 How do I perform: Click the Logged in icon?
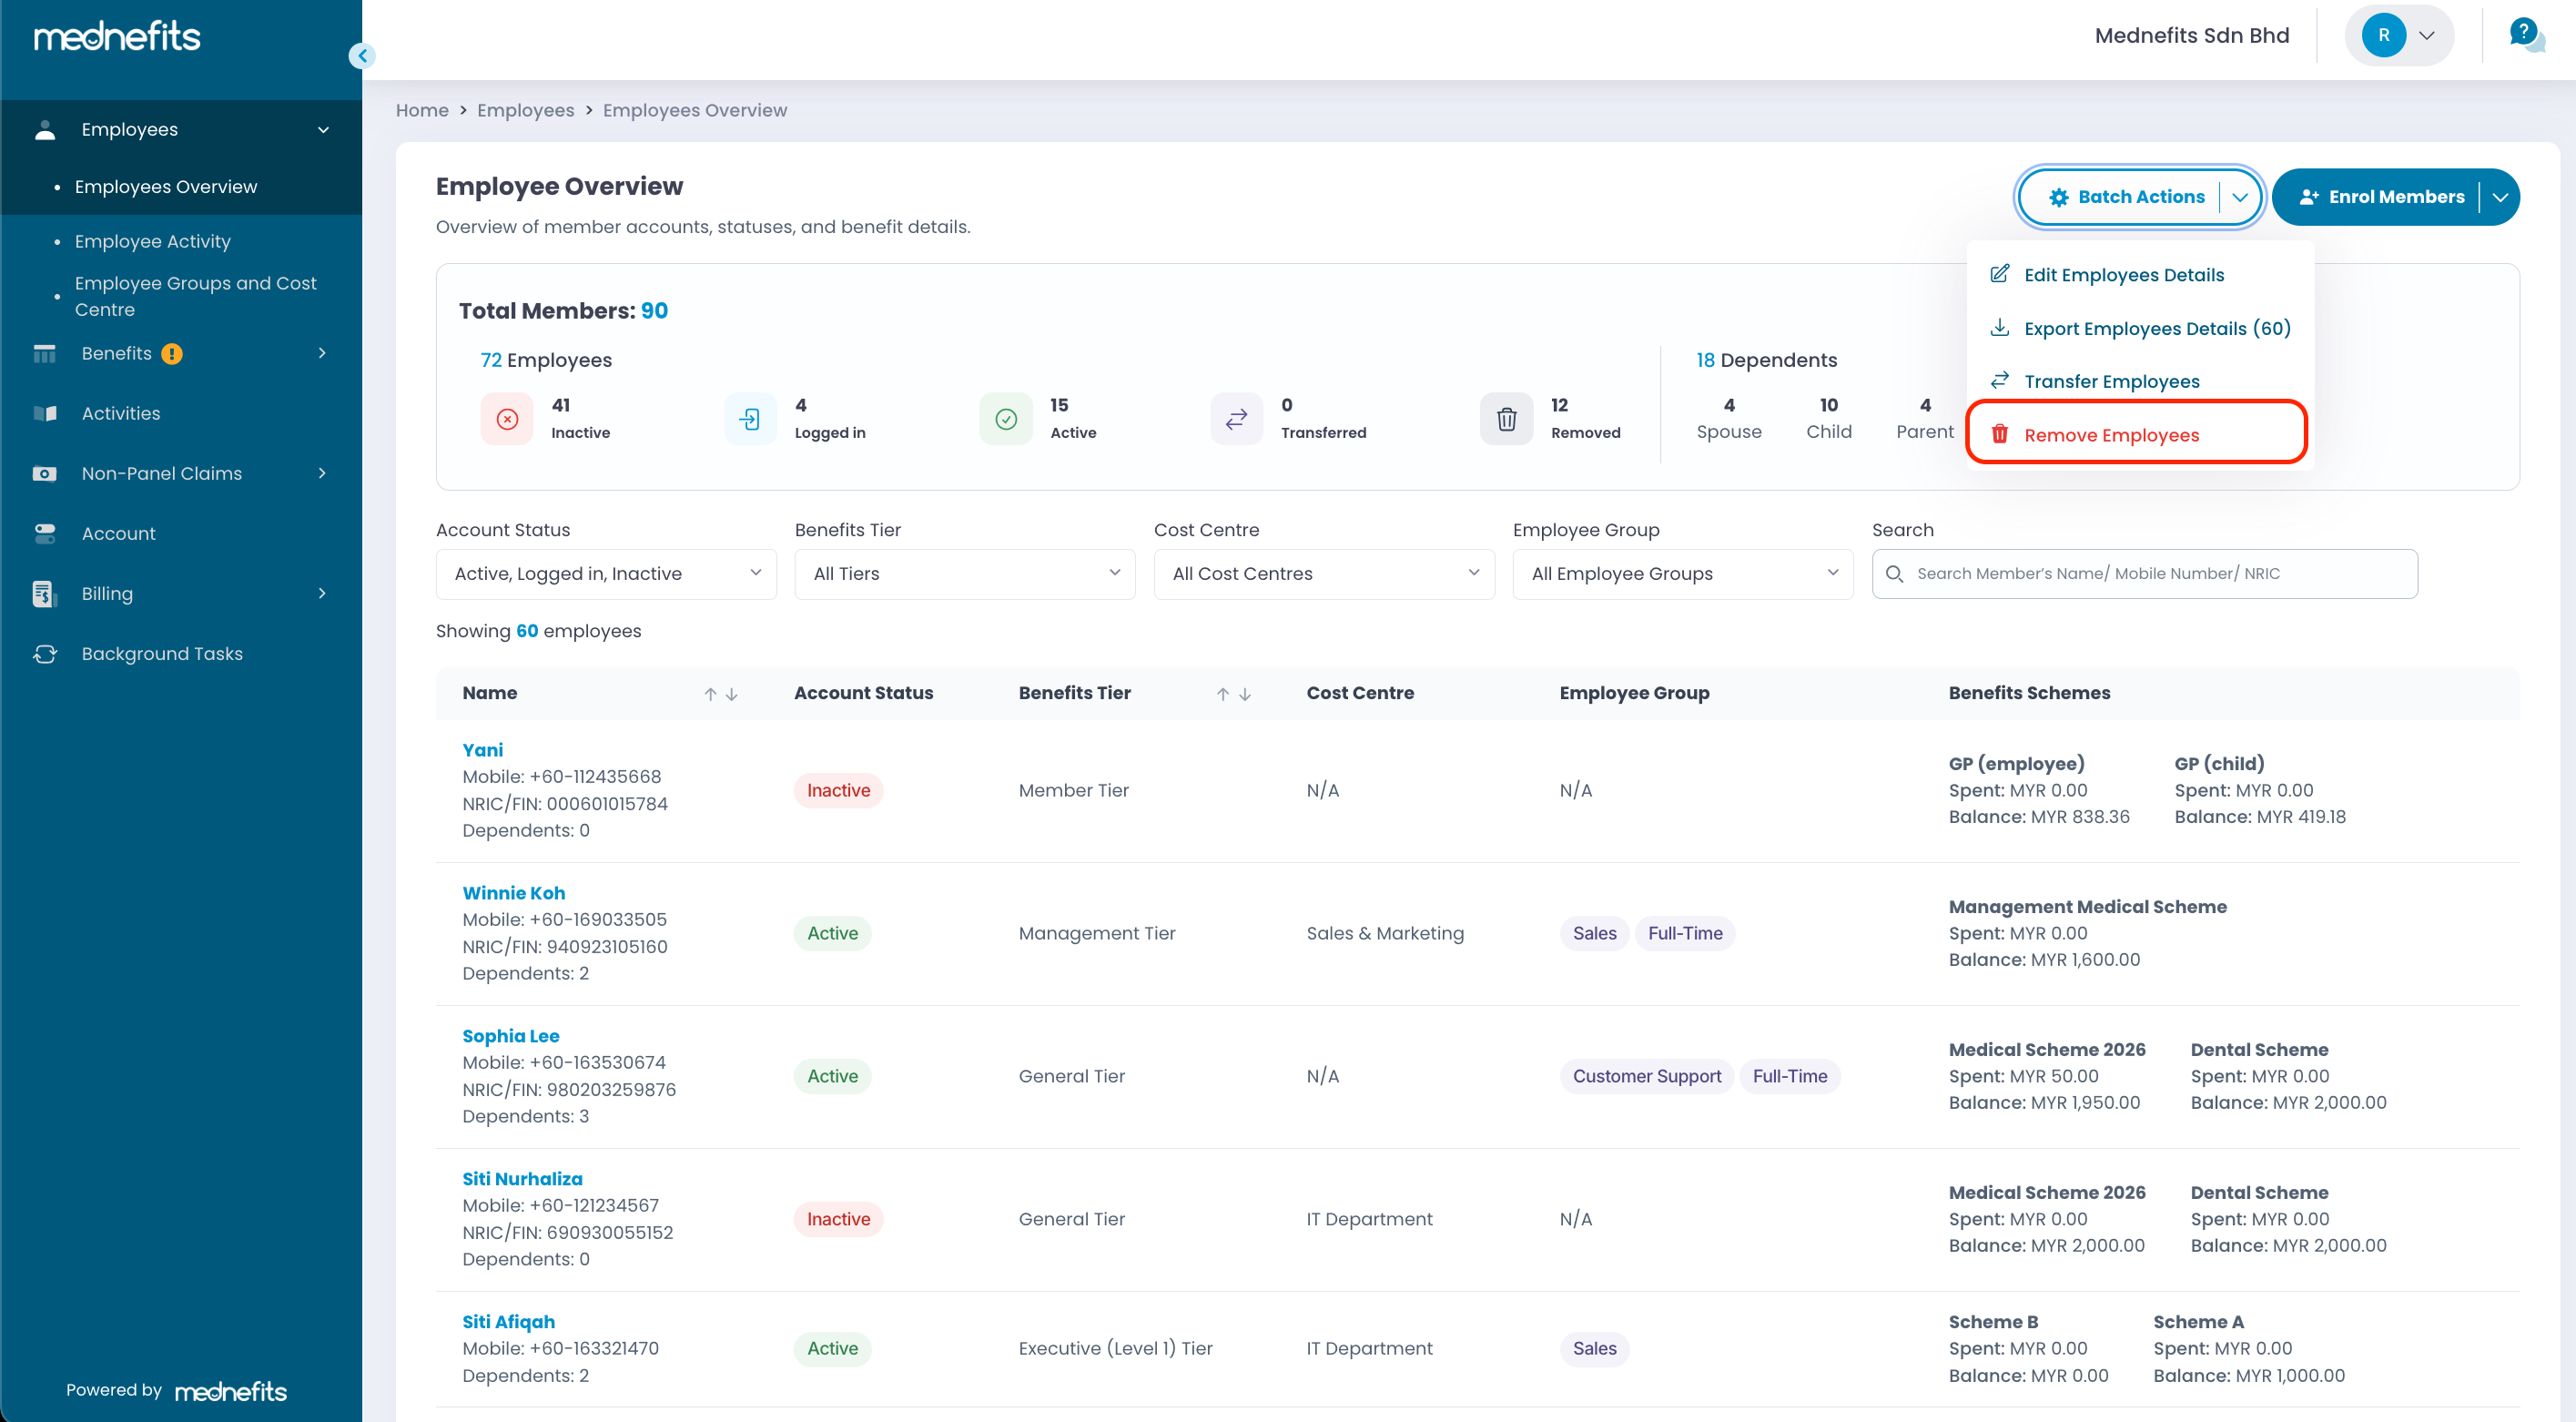click(x=750, y=418)
